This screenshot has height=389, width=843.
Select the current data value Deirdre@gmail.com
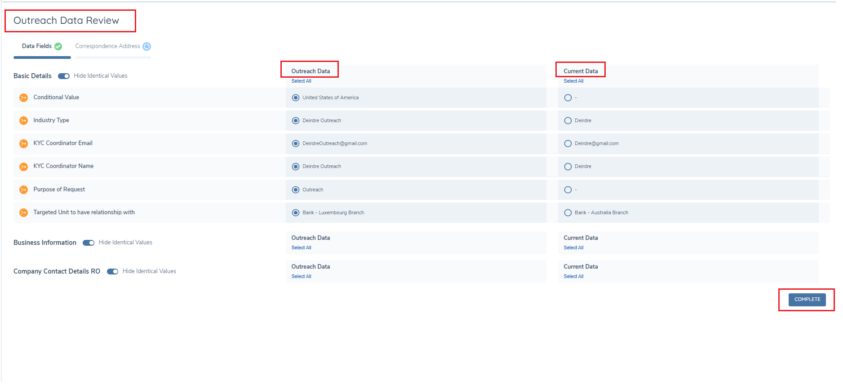coord(568,144)
